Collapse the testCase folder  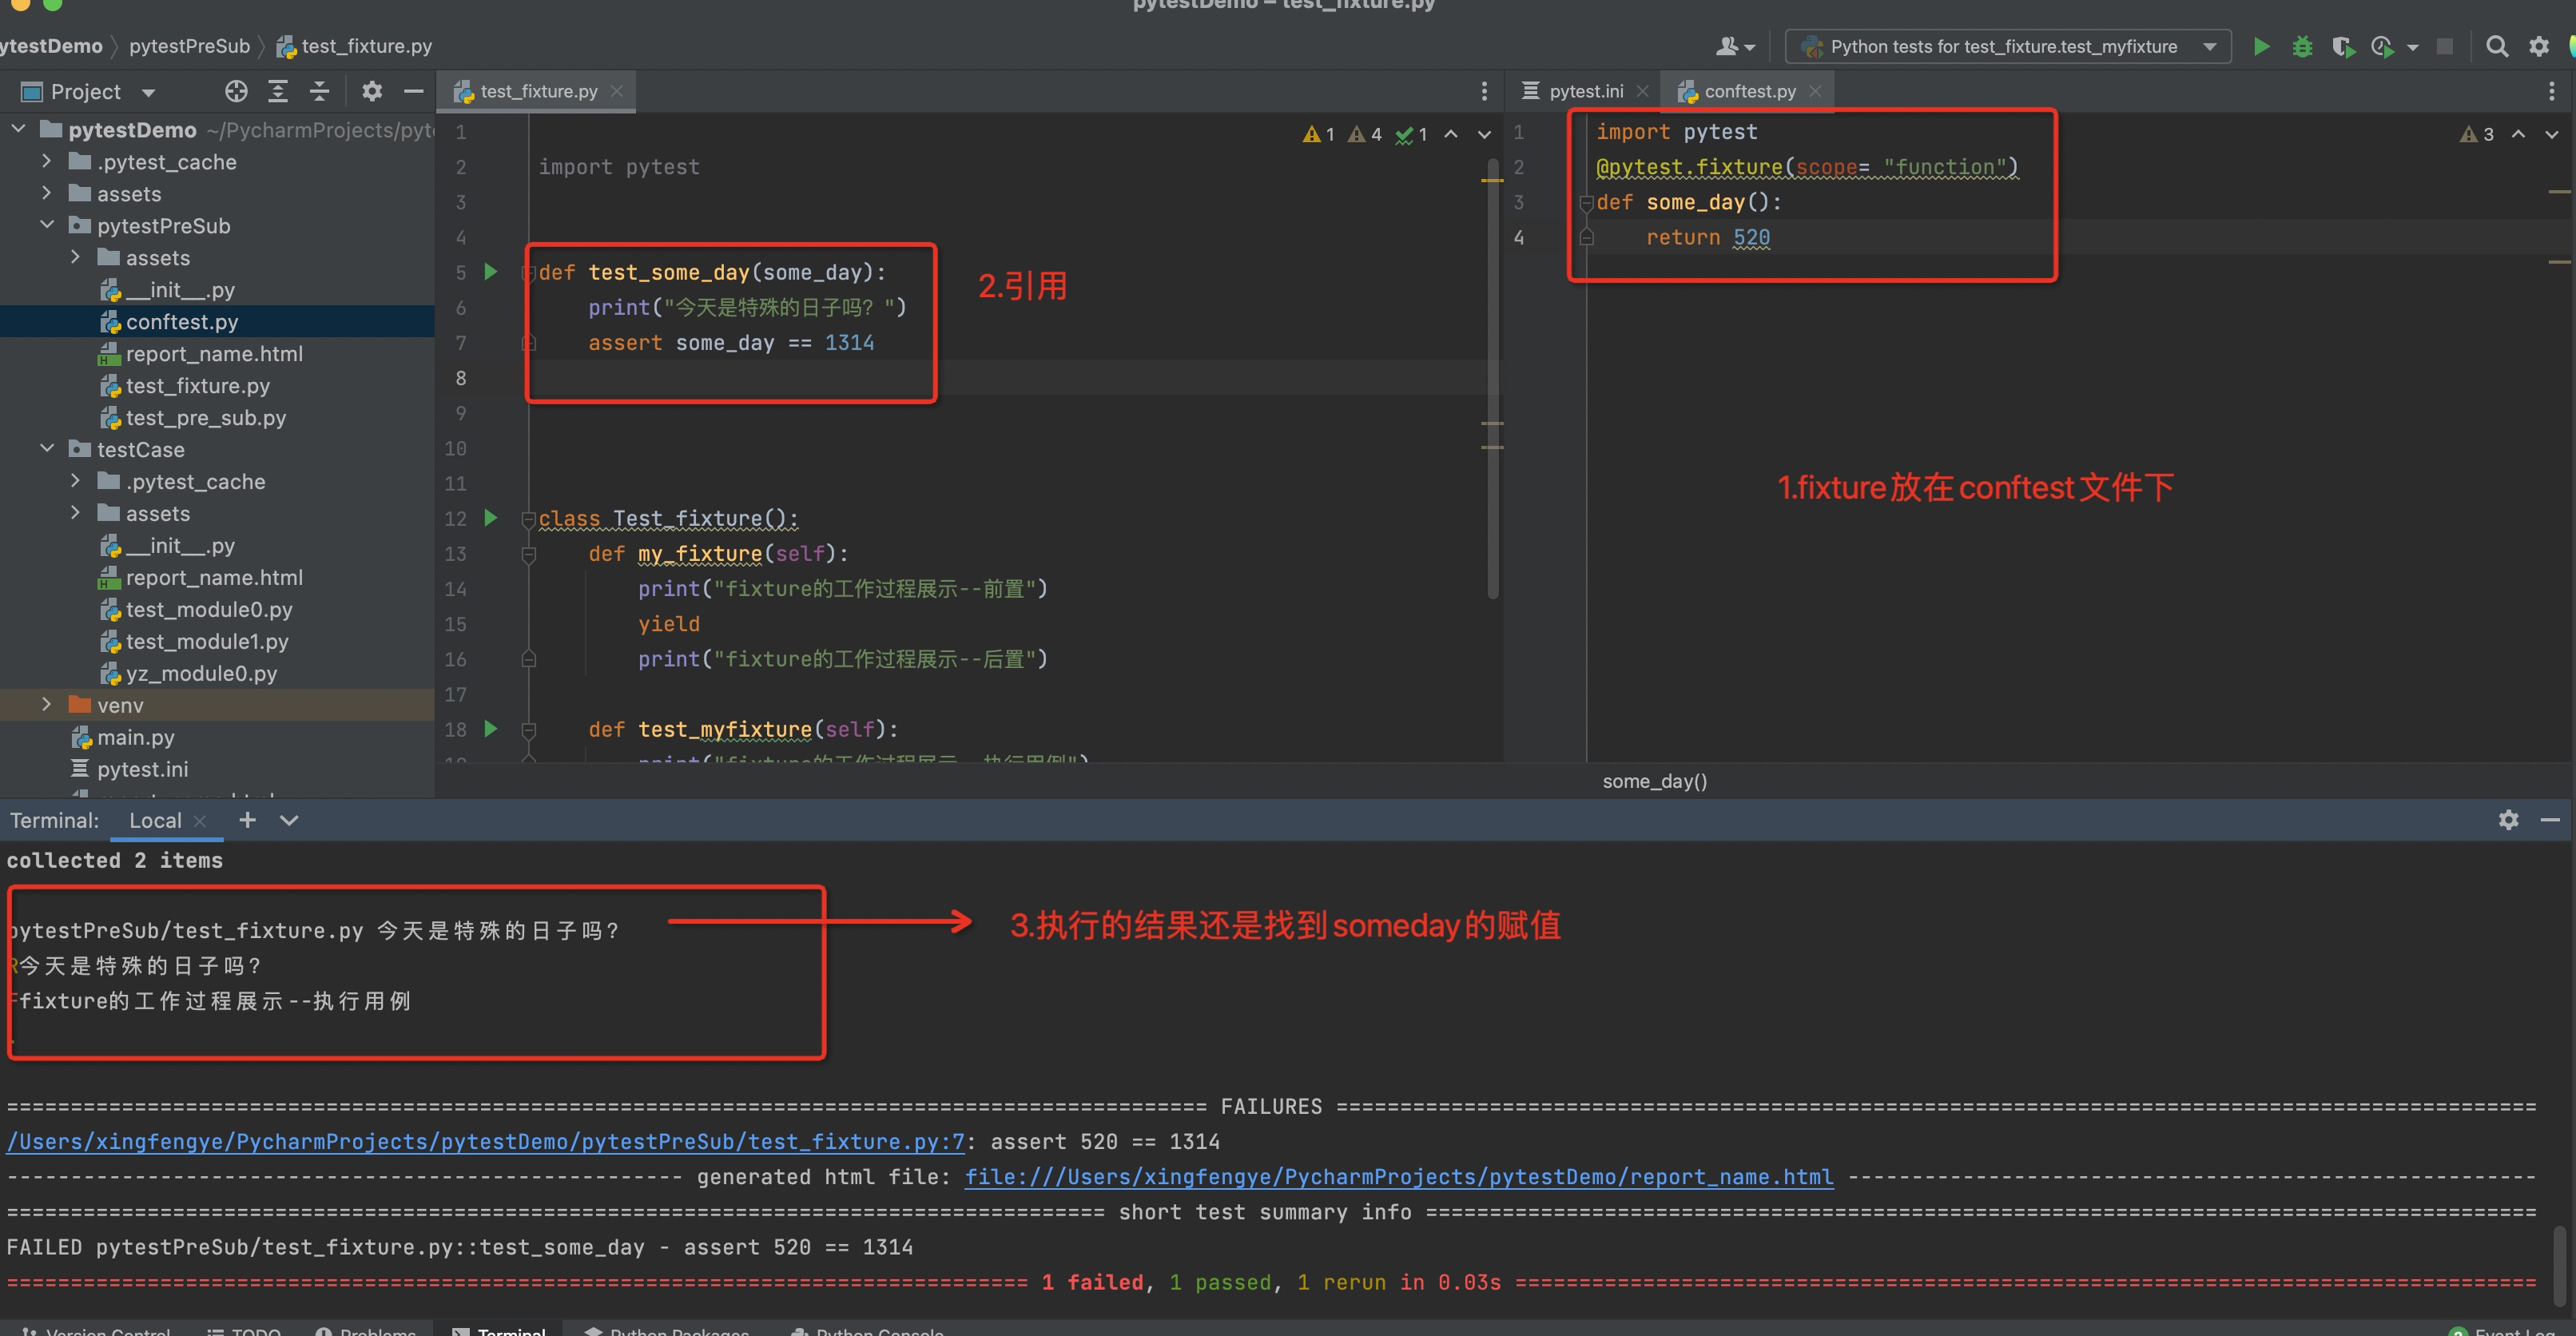46,448
